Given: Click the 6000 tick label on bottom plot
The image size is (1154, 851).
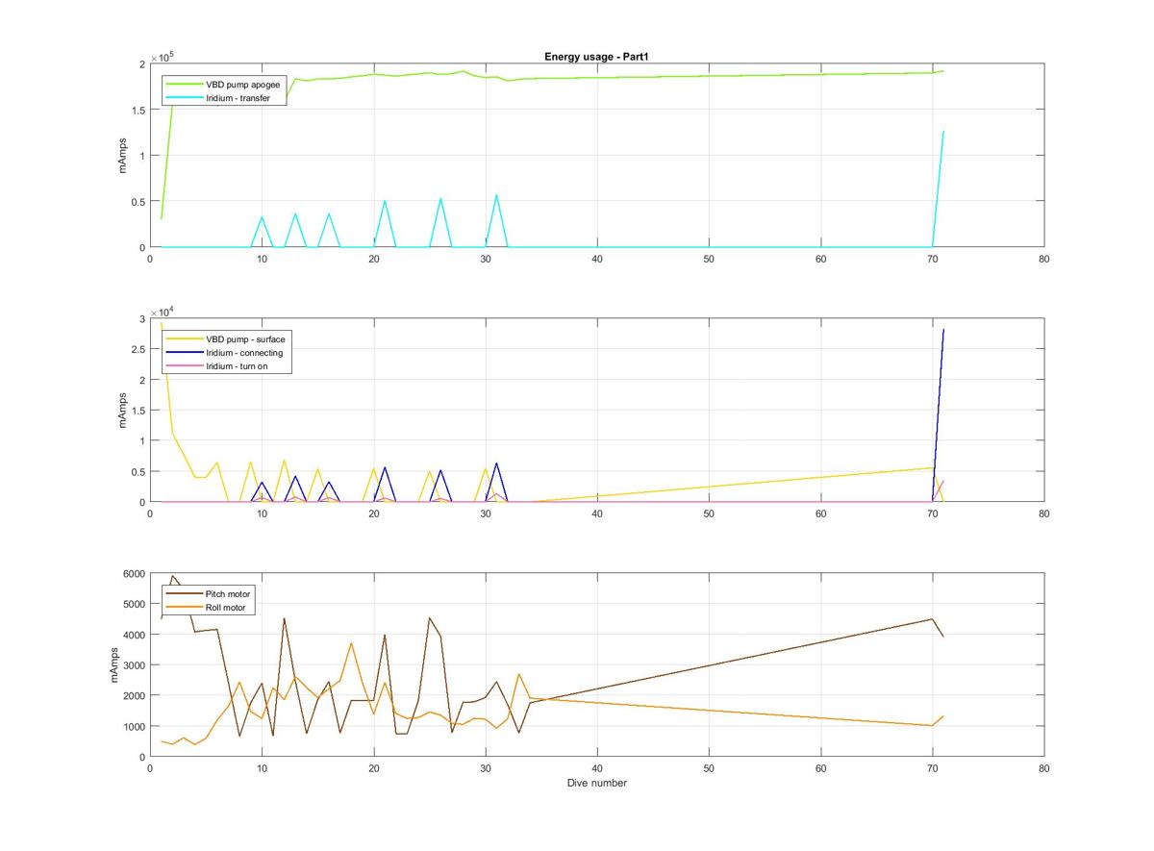Looking at the screenshot, I should (133, 574).
